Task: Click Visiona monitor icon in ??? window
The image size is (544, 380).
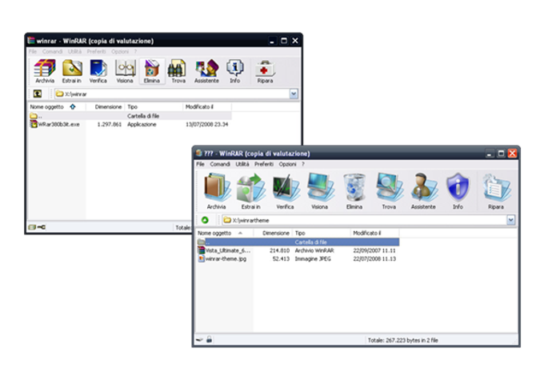Action: [320, 191]
